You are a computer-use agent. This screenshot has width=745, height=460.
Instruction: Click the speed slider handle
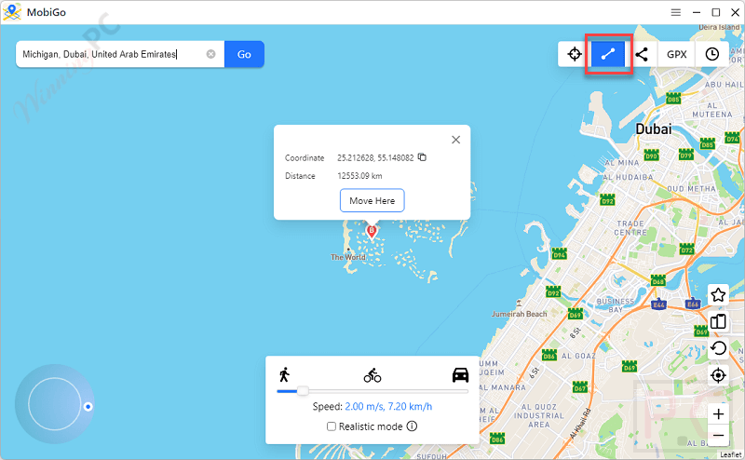pos(303,391)
